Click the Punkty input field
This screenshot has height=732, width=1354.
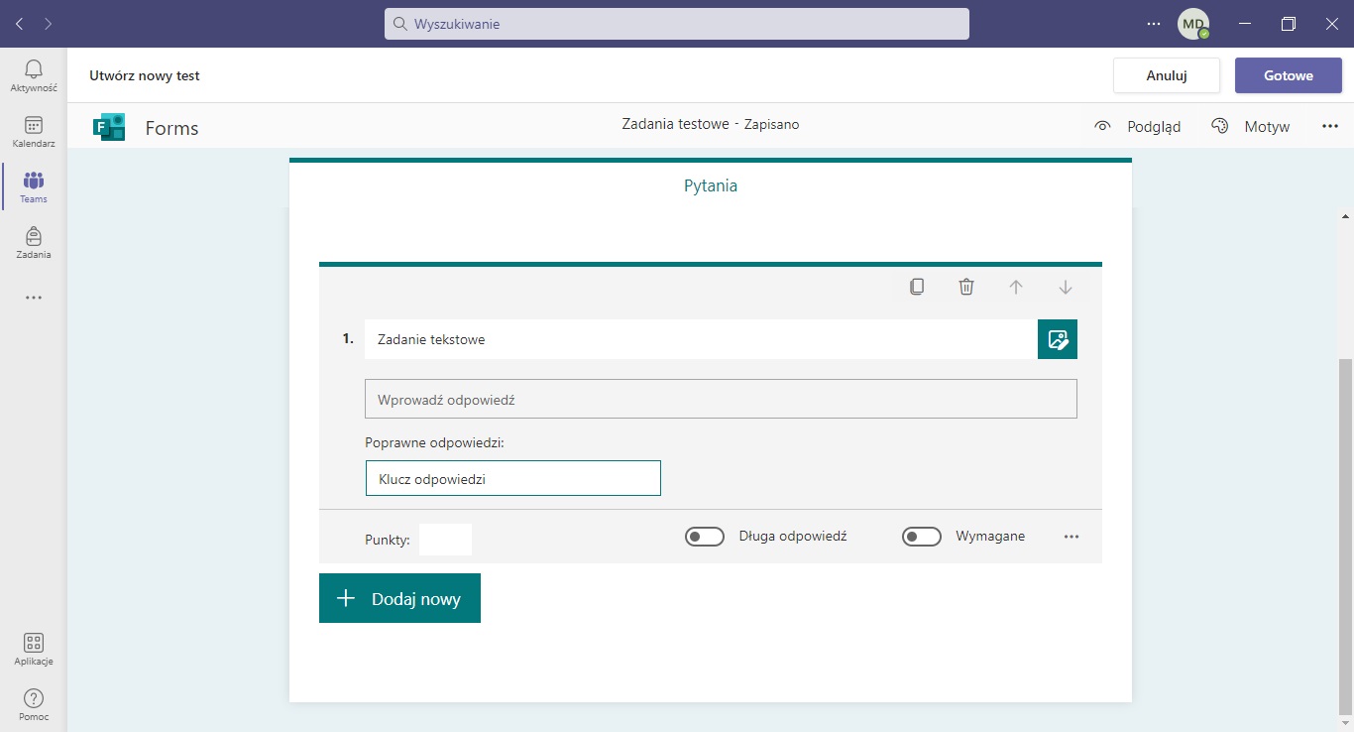[445, 540]
